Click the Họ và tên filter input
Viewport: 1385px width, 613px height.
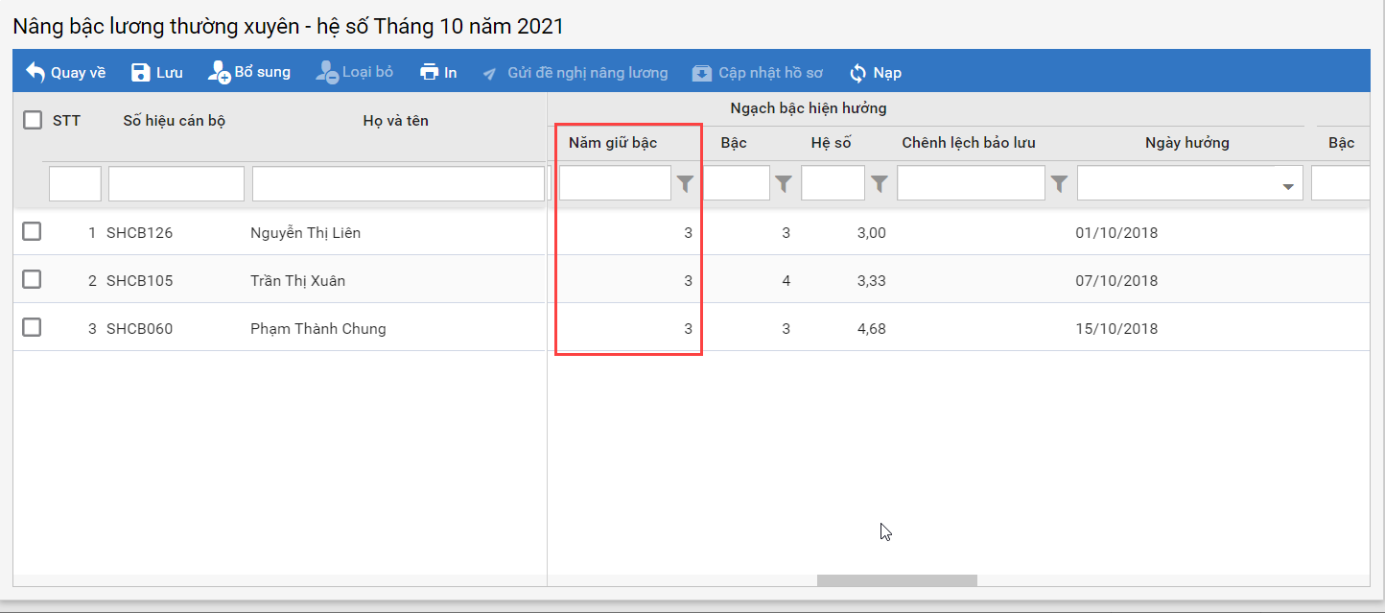(x=398, y=183)
